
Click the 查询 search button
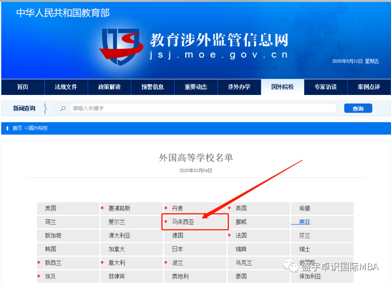(358, 108)
